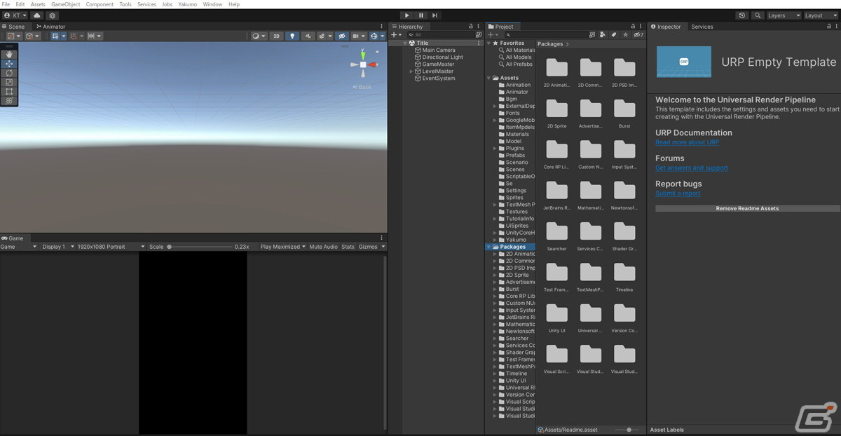This screenshot has width=841, height=436.
Task: Click the Scene orientation gizmo center cube
Action: pos(363,64)
